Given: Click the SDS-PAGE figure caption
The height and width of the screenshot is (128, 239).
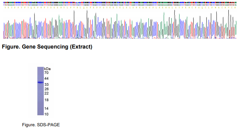Looking at the screenshot, I should [41, 125].
